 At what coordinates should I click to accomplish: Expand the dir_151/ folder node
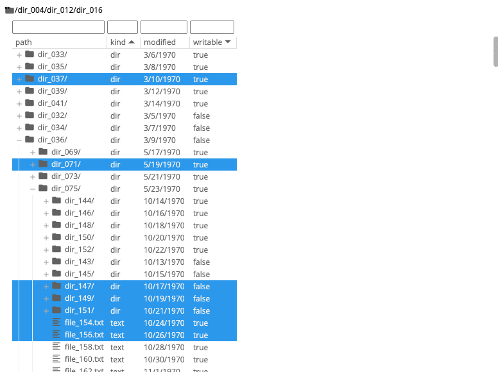pos(46,311)
